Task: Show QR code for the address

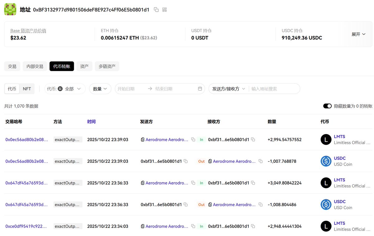Action: (x=165, y=10)
